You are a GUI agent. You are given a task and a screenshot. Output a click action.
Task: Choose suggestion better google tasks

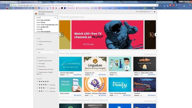point(46,27)
